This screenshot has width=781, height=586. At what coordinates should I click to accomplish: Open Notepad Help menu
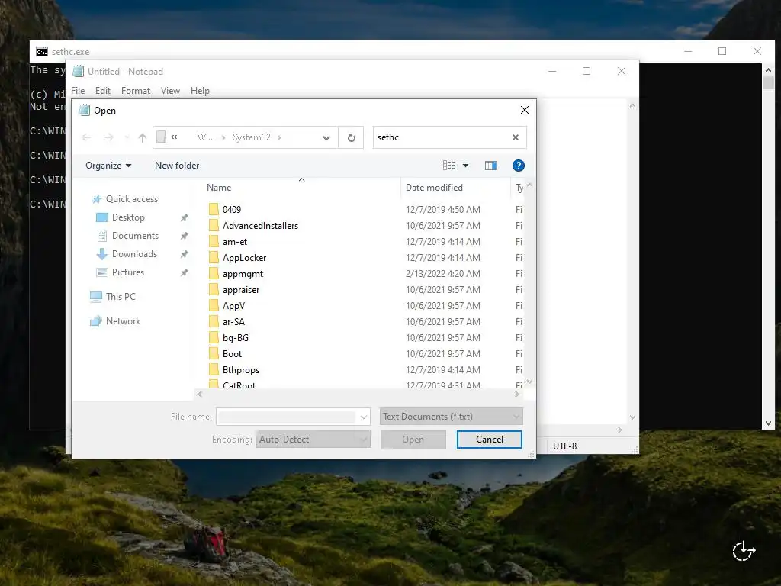click(x=200, y=91)
